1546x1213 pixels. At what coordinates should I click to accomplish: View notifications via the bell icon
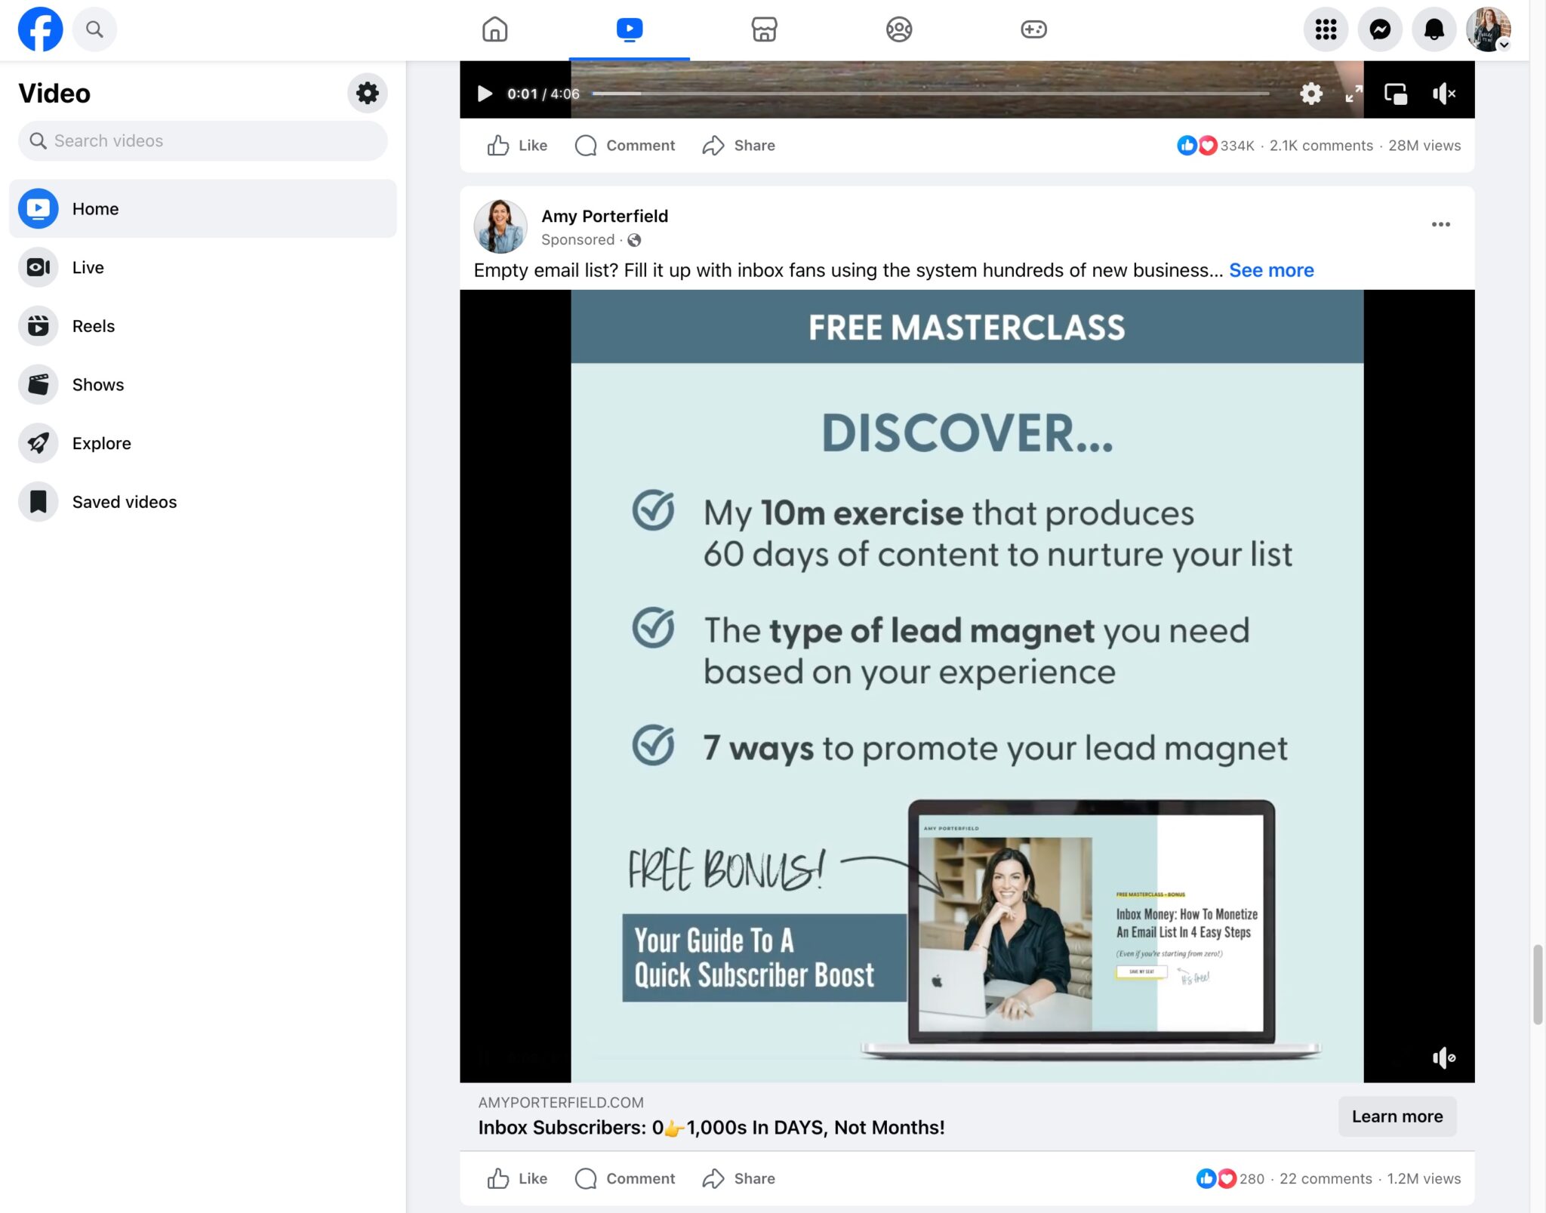1435,29
